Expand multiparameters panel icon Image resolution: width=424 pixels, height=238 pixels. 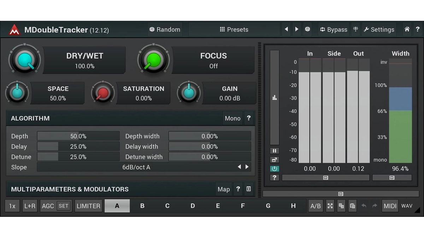coord(249,189)
